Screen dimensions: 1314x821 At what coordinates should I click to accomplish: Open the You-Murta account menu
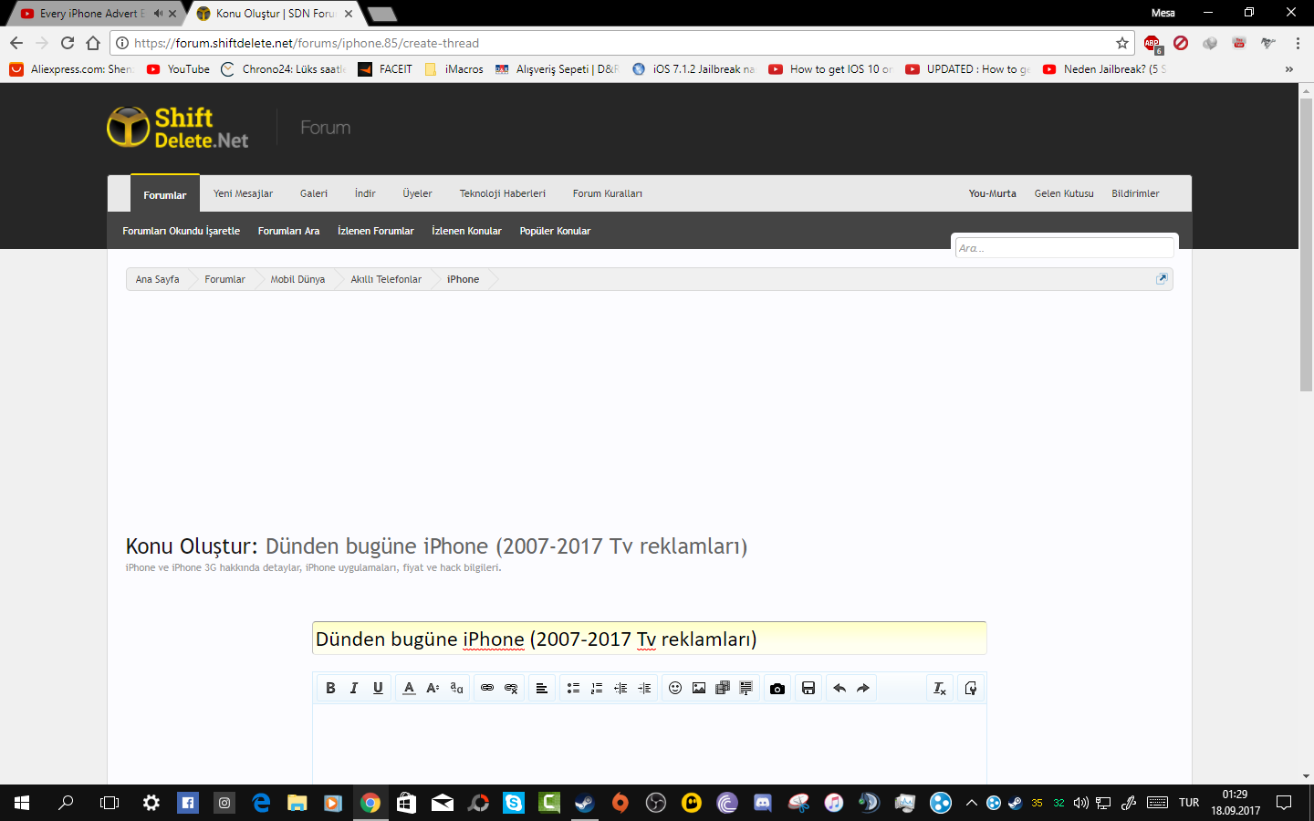pos(993,193)
